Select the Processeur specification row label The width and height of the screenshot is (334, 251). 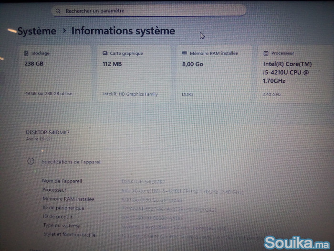click(x=54, y=190)
